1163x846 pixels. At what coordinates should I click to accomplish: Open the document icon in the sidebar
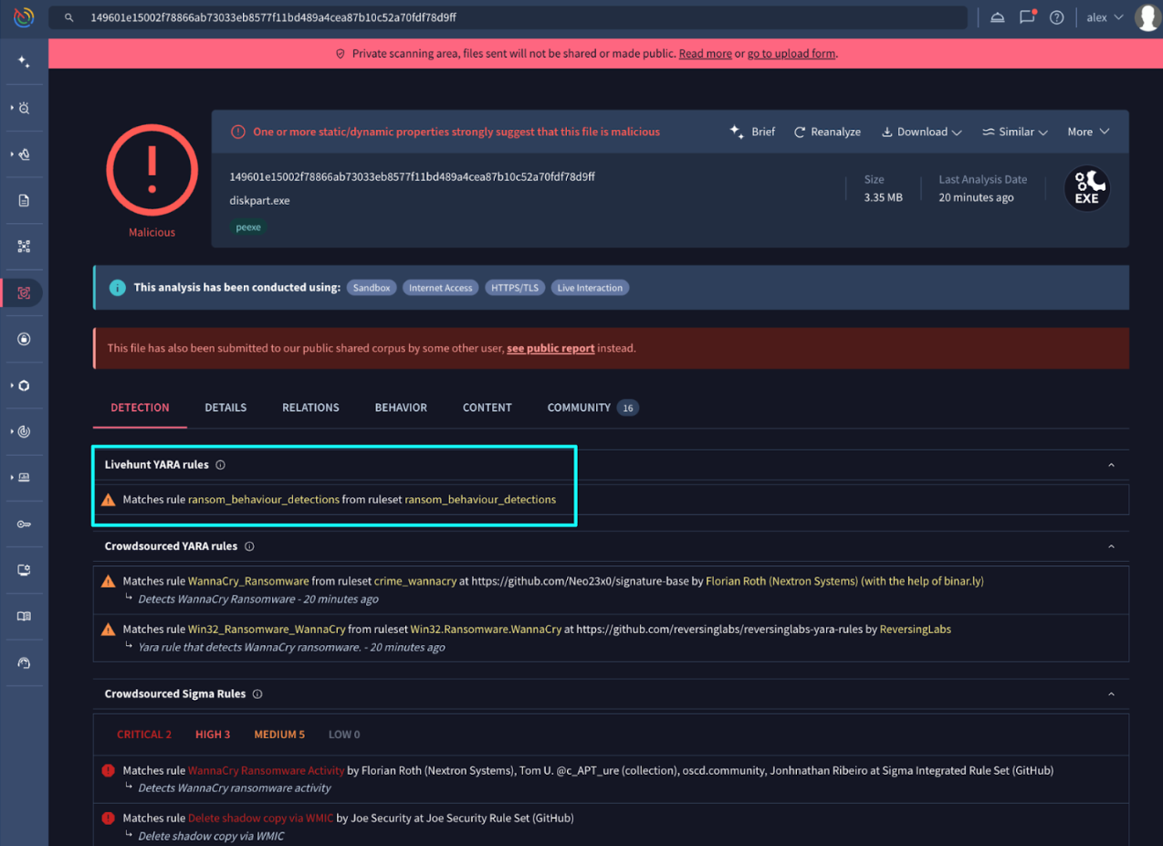pyautogui.click(x=24, y=200)
